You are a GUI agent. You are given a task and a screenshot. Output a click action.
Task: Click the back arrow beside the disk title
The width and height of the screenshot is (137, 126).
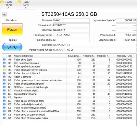[4, 14]
